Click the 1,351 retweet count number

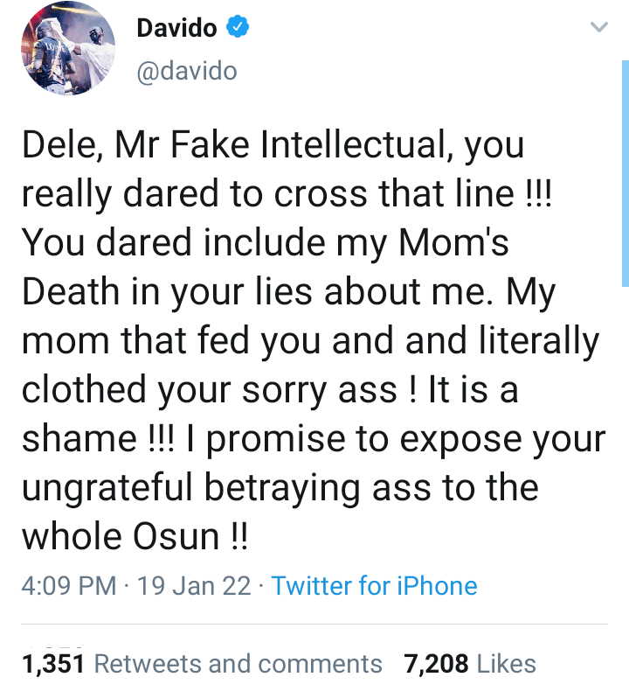point(51,664)
